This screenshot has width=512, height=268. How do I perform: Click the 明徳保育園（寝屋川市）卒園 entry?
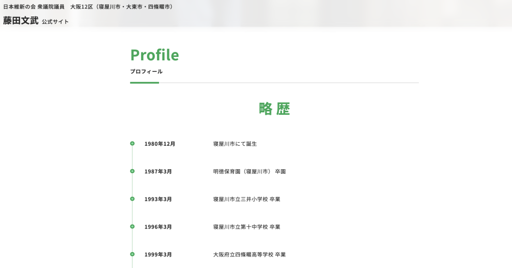coord(249,172)
